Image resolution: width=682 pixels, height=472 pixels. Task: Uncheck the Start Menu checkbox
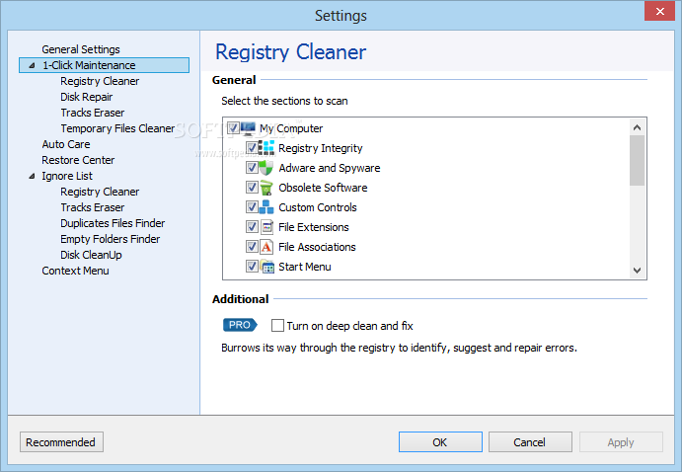coord(252,267)
